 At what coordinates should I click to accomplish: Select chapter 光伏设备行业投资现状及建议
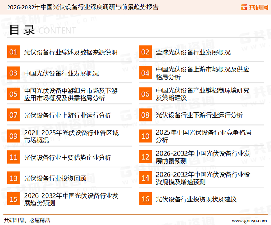click(196, 199)
